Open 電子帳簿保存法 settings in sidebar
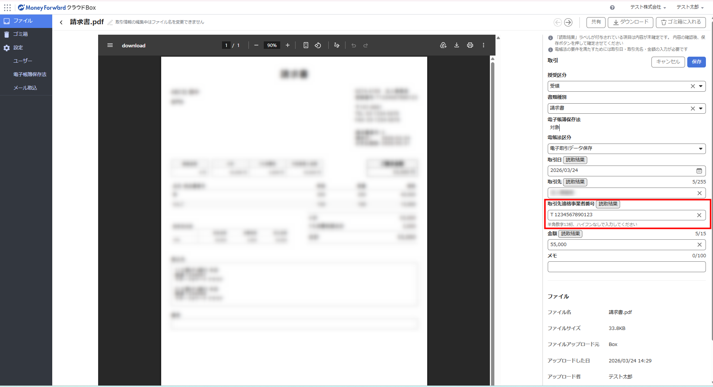Screen dimensions: 713x387 (x=30, y=74)
